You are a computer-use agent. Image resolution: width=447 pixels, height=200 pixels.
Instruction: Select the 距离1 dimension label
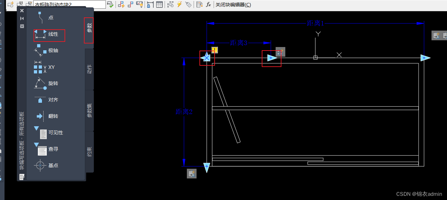315,23
